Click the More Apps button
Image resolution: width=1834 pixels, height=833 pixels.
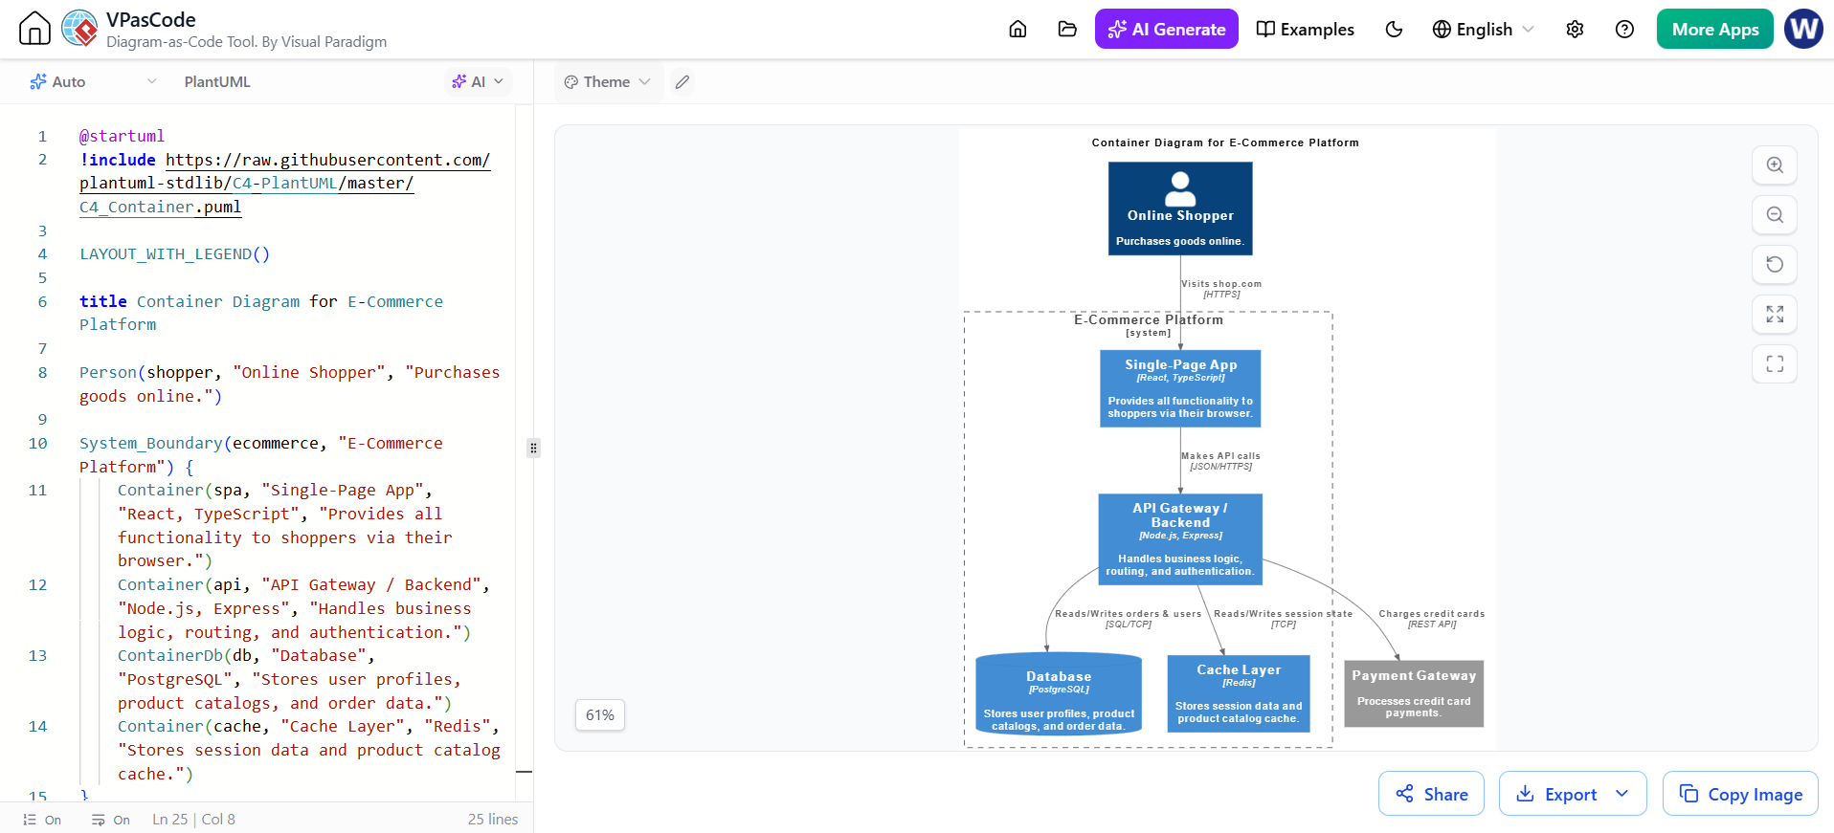[x=1714, y=29]
